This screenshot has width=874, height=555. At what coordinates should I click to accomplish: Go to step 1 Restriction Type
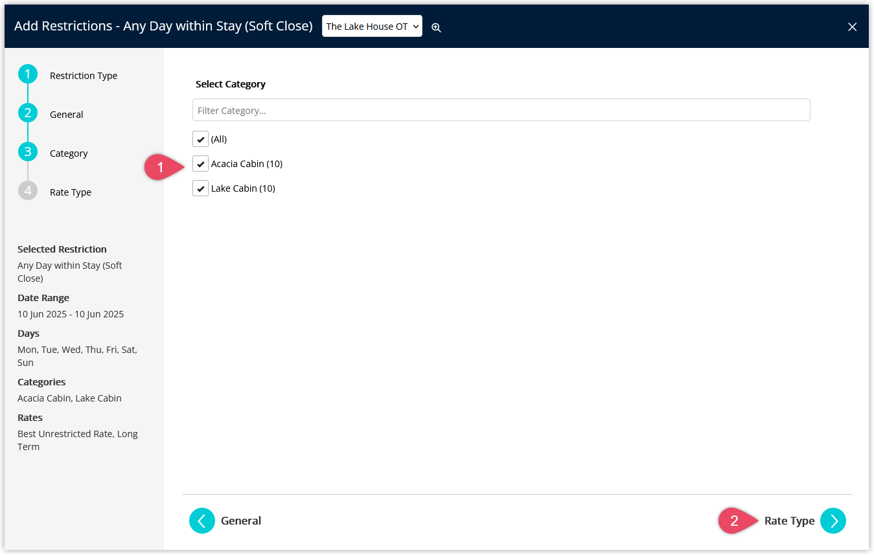pos(84,76)
